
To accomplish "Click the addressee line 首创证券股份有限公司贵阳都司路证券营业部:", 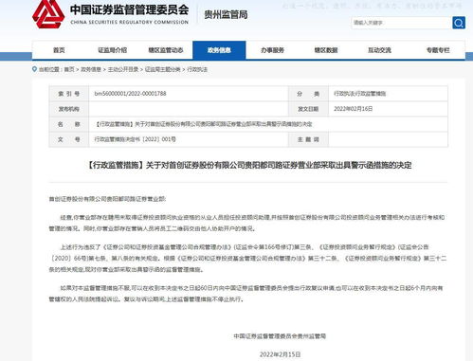I will tap(107, 199).
